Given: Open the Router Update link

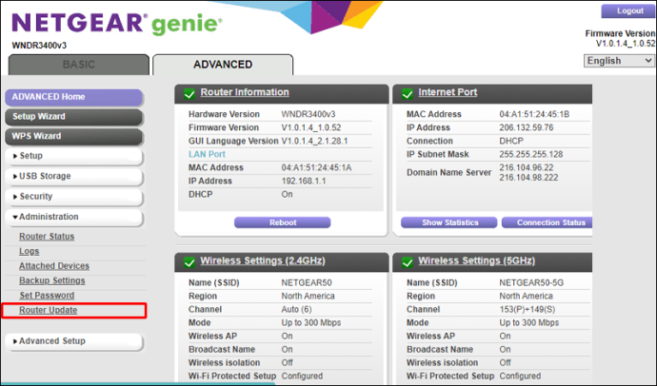Looking at the screenshot, I should pos(49,310).
